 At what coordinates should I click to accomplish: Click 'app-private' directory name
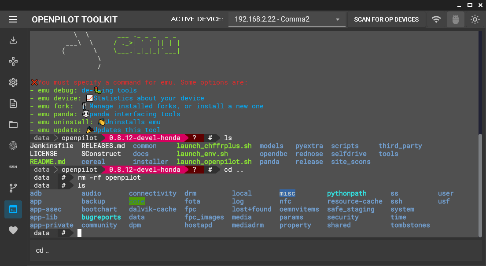coord(52,225)
